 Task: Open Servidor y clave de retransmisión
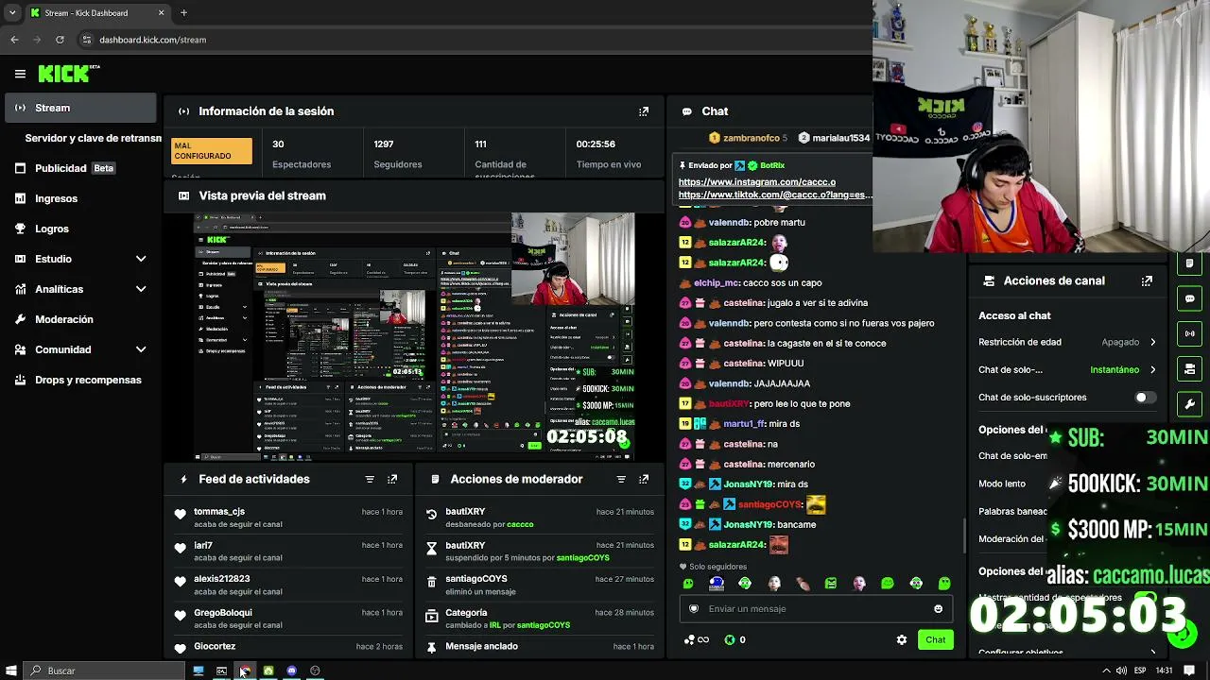[93, 138]
